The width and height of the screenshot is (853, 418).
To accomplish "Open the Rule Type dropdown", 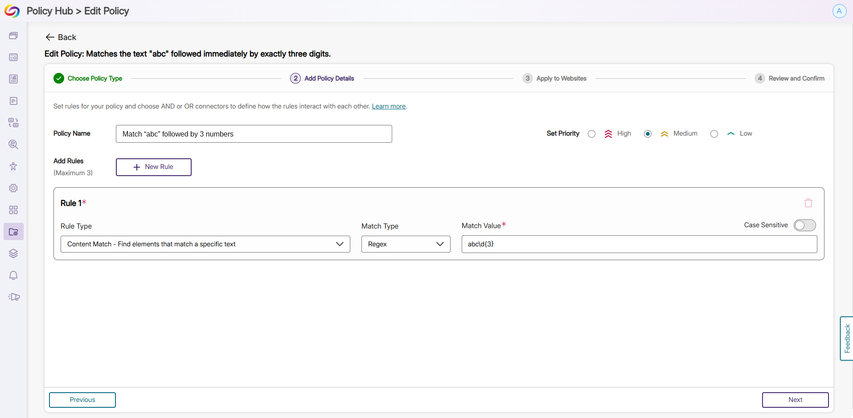I will 205,244.
